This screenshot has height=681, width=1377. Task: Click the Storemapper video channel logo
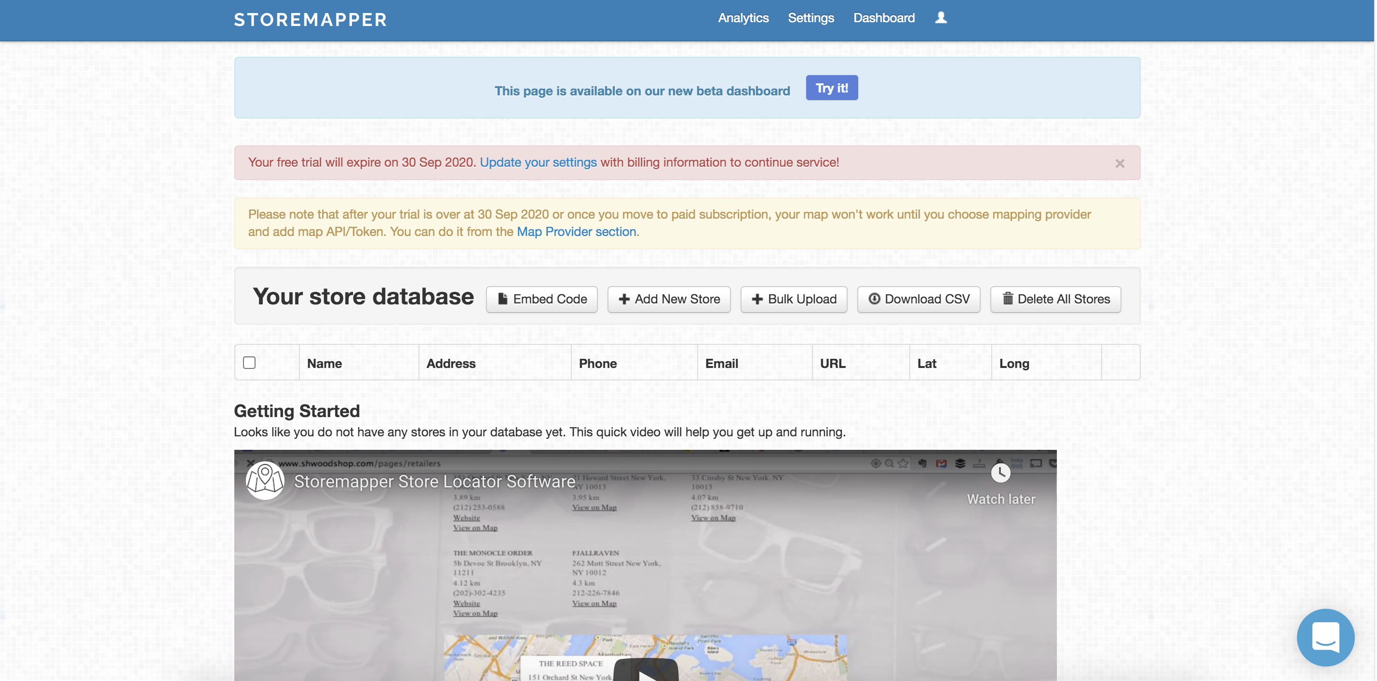point(265,480)
